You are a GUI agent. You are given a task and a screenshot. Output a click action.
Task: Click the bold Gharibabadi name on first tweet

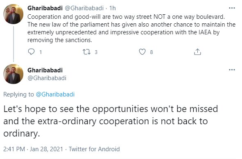click(x=45, y=8)
